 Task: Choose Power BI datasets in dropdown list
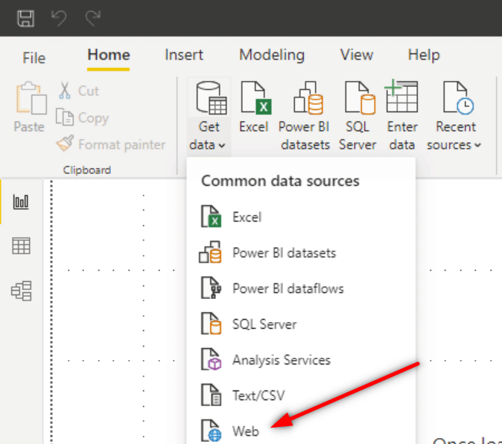[x=301, y=253]
